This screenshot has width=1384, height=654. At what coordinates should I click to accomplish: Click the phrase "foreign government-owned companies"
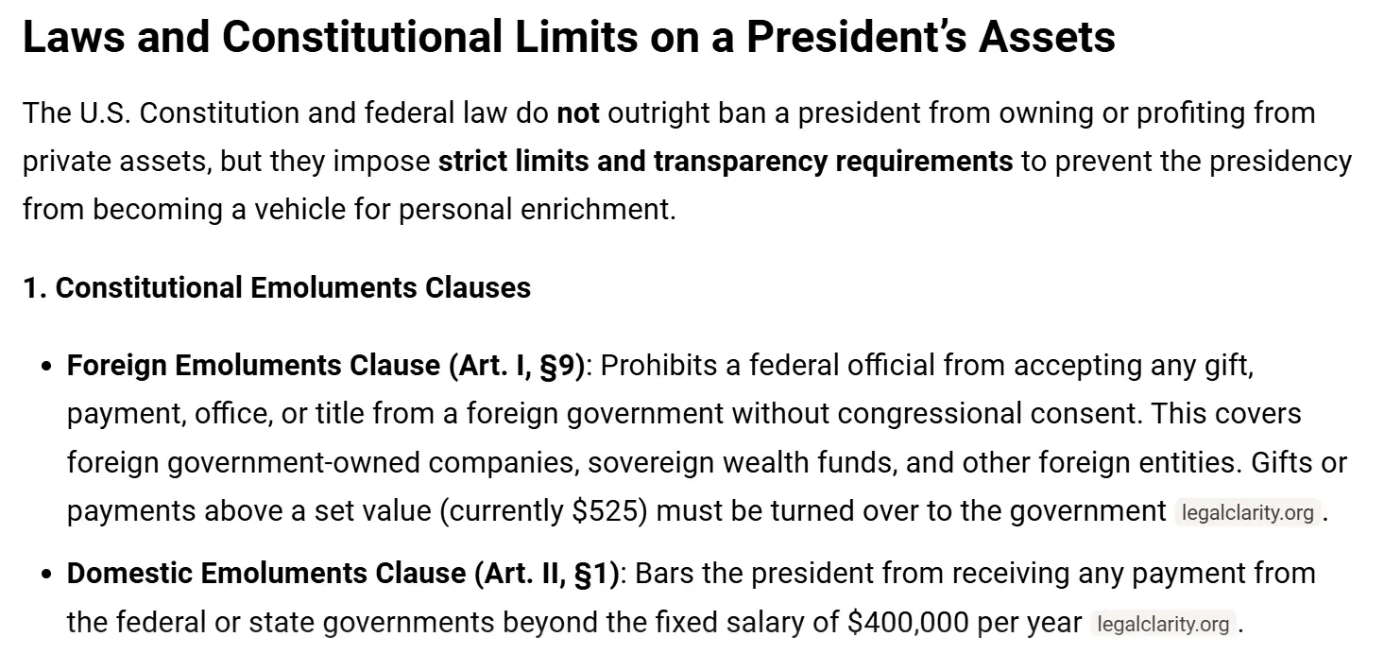[x=322, y=463]
